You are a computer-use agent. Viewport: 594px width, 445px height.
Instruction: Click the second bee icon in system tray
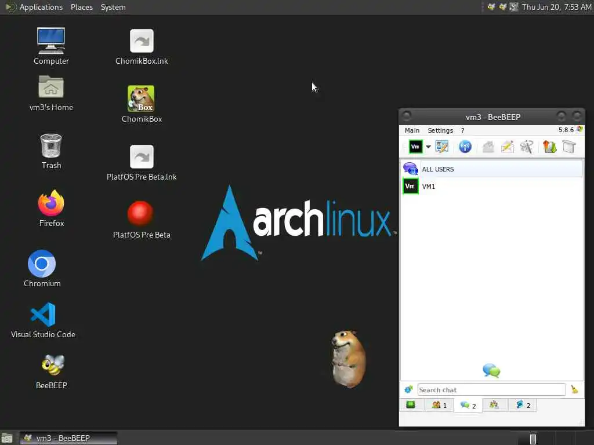(502, 7)
